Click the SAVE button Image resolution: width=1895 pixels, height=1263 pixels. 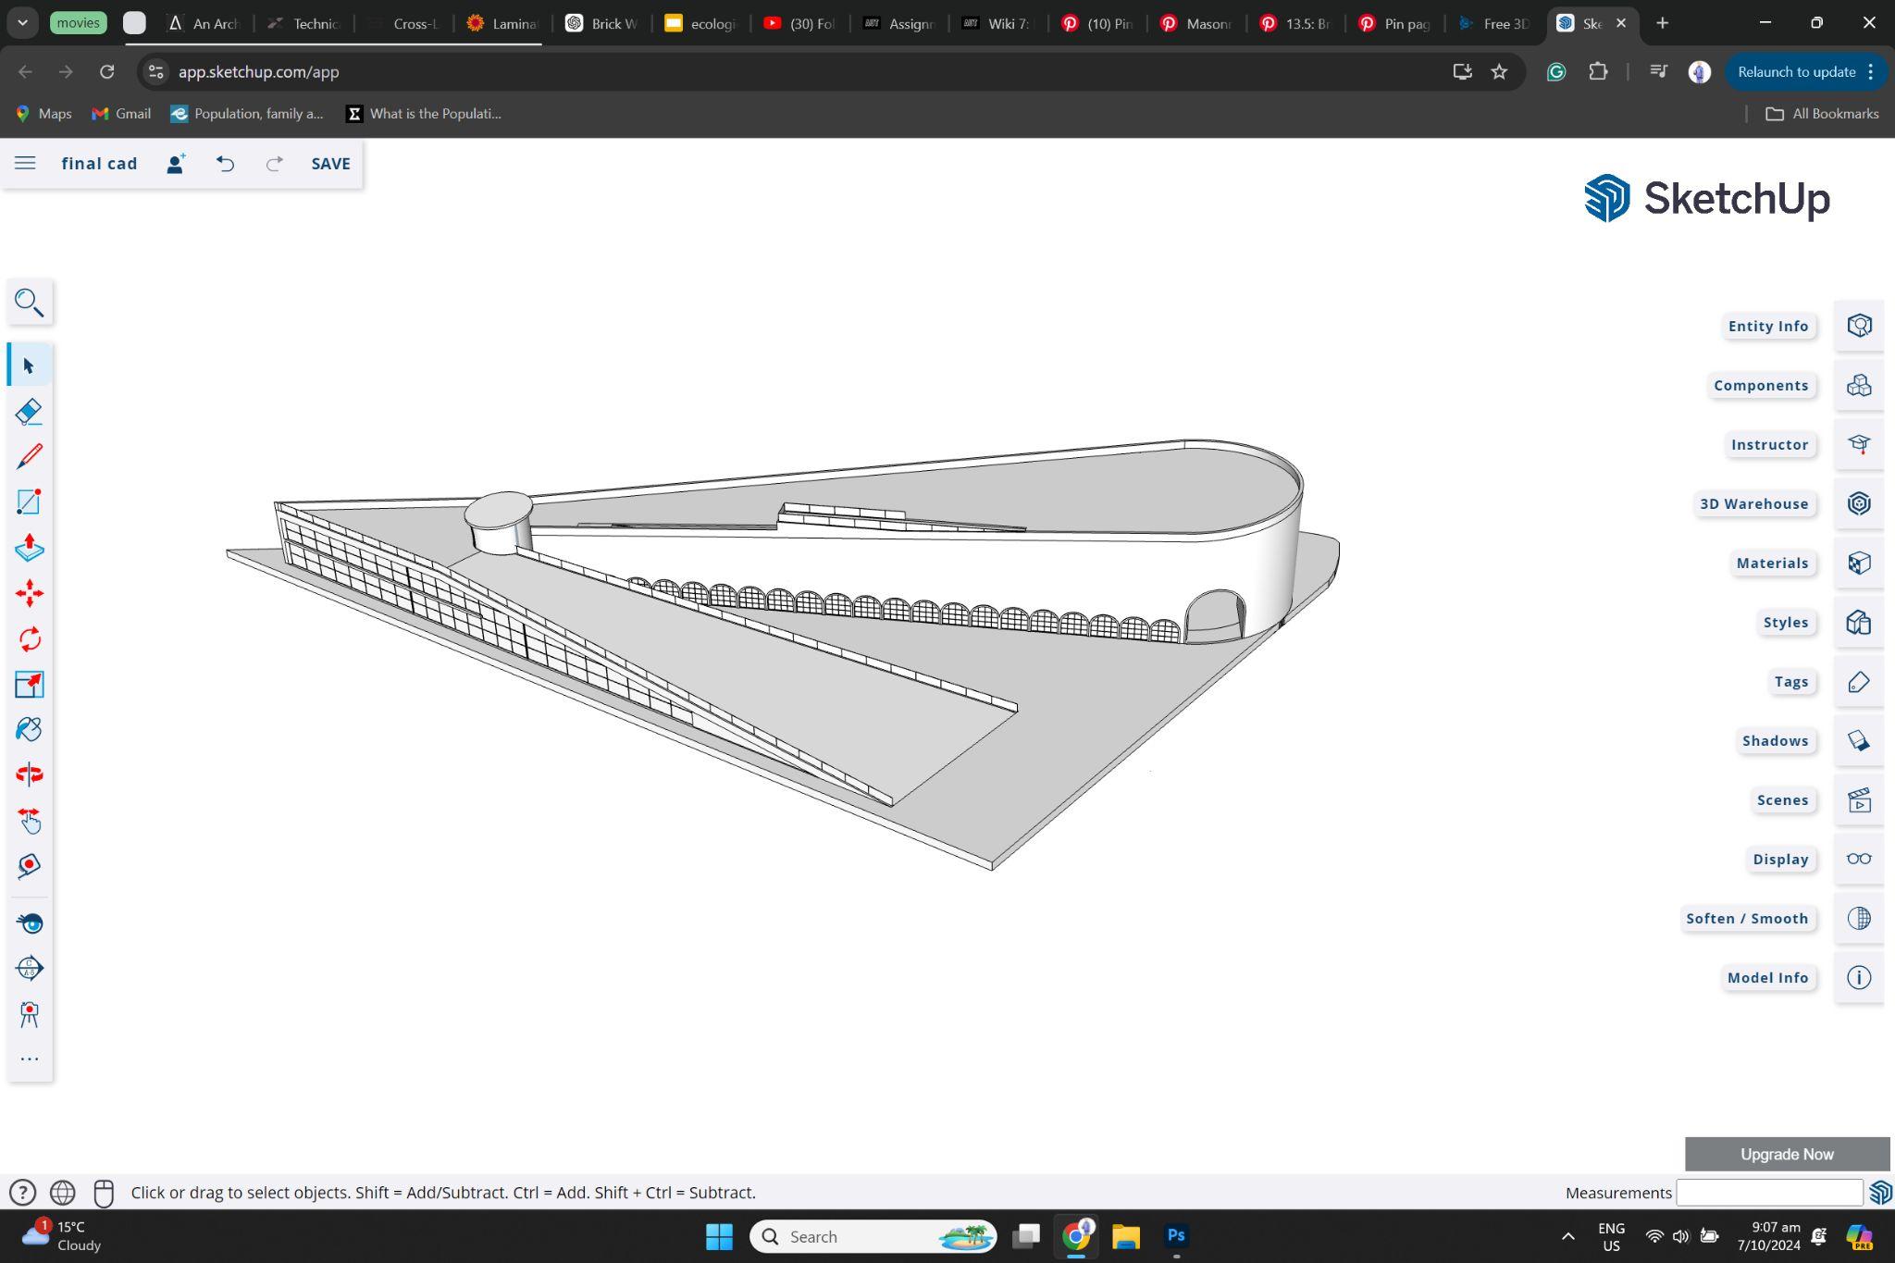point(330,164)
